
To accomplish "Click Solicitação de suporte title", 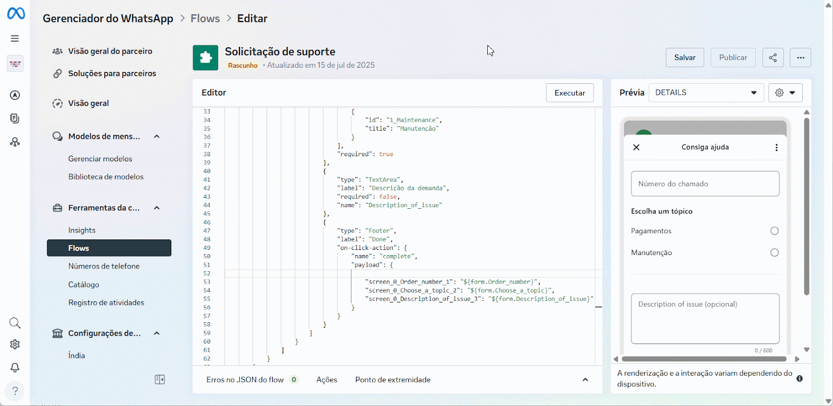I will click(280, 52).
